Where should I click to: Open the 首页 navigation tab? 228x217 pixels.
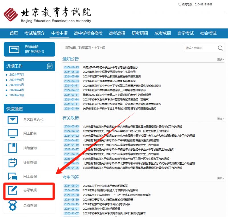coord(14,33)
